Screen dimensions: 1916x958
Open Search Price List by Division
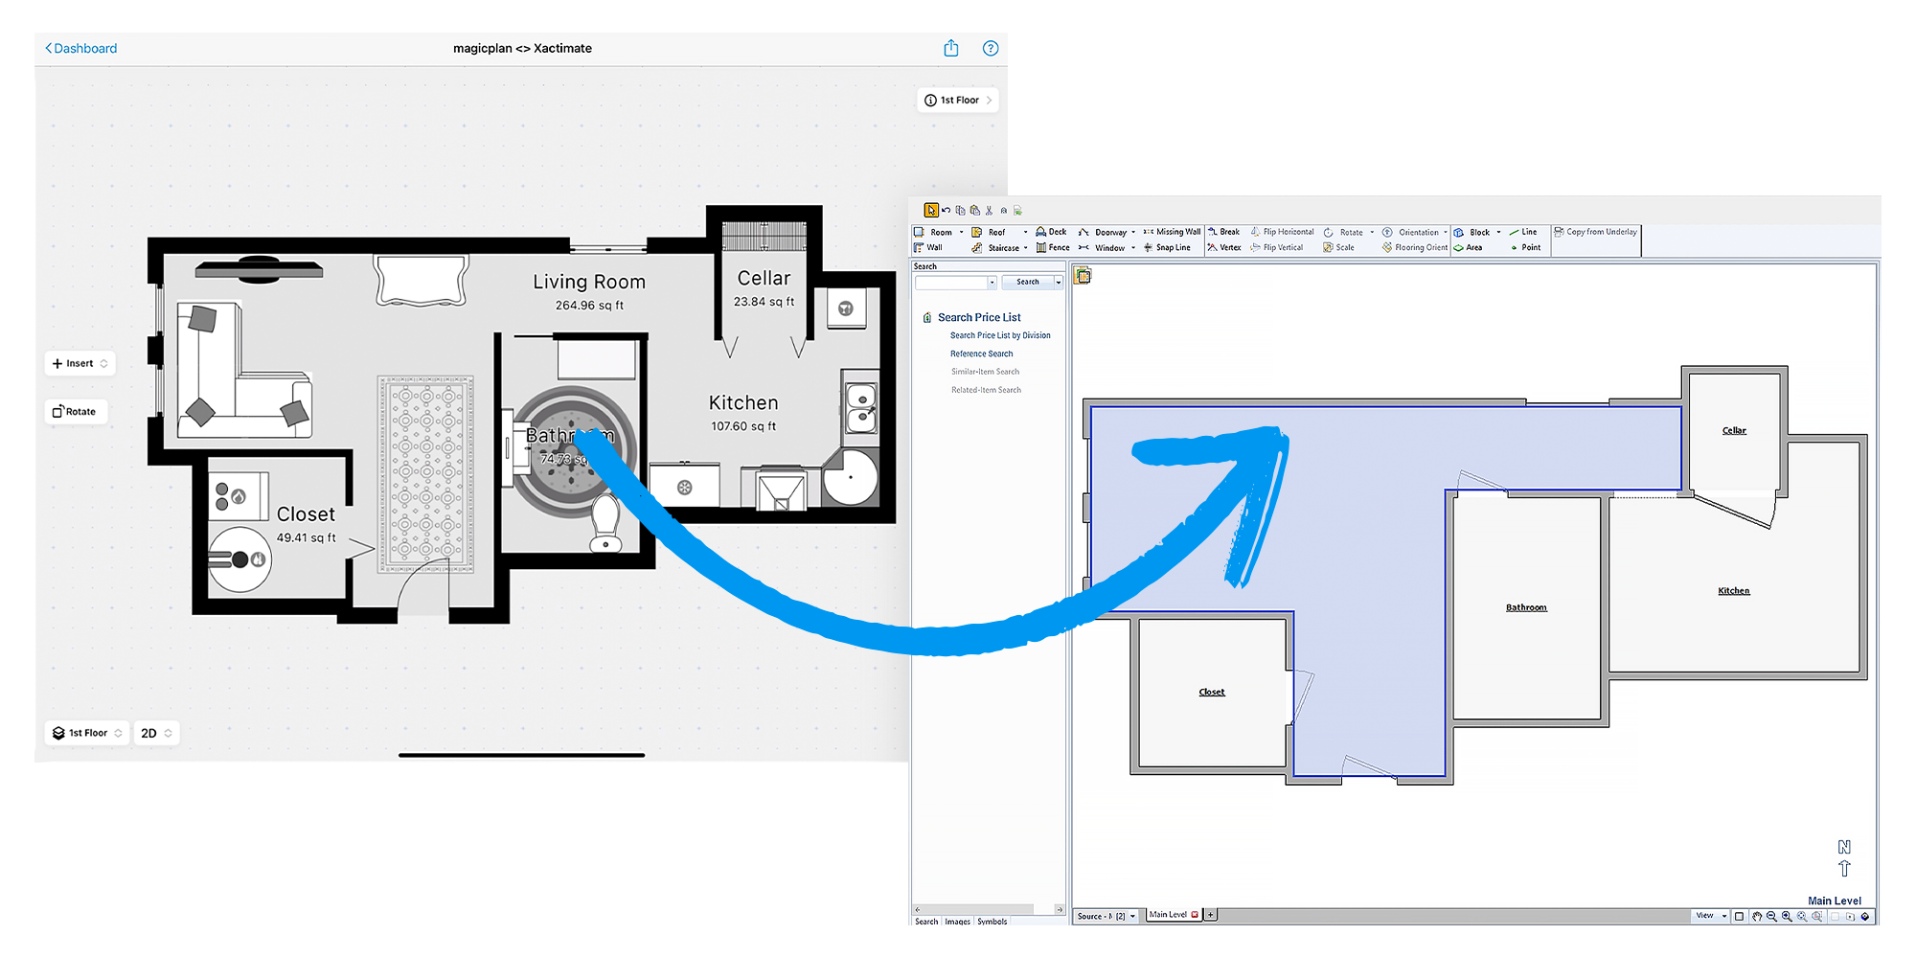[1000, 335]
